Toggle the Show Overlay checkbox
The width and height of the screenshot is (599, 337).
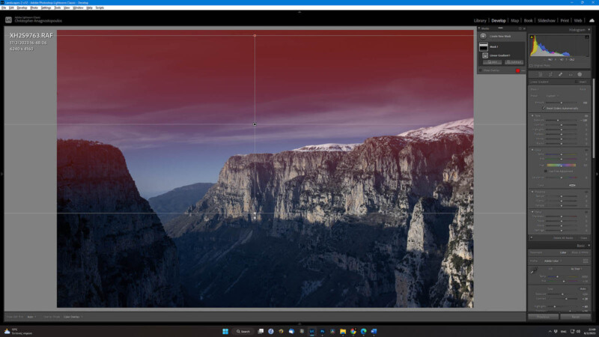481,70
